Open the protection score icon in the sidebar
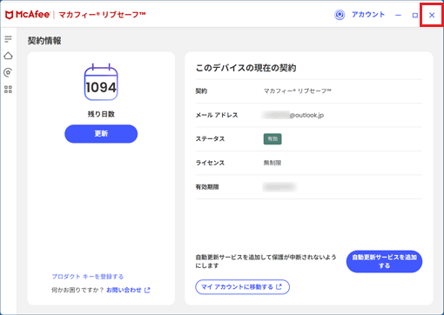 tap(8, 72)
